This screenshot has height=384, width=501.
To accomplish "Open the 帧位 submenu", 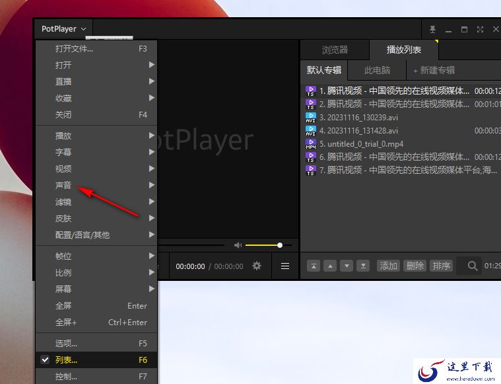I will point(96,256).
